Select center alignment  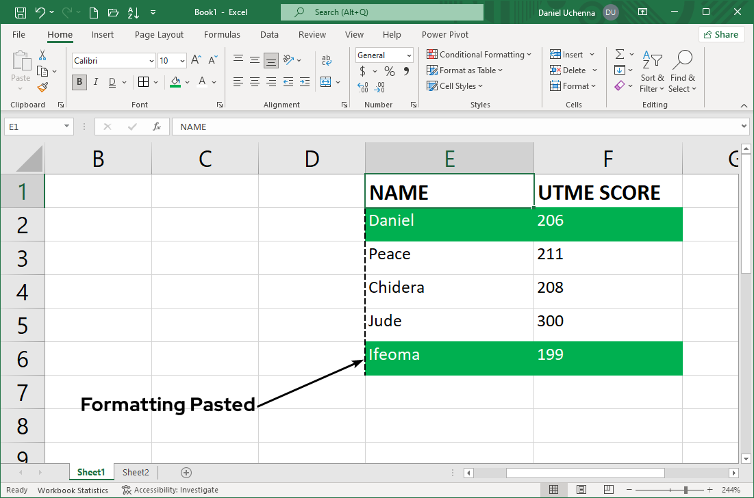pyautogui.click(x=254, y=82)
